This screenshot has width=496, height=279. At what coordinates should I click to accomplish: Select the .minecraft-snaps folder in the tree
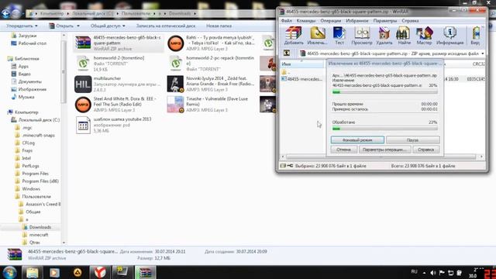click(x=38, y=135)
